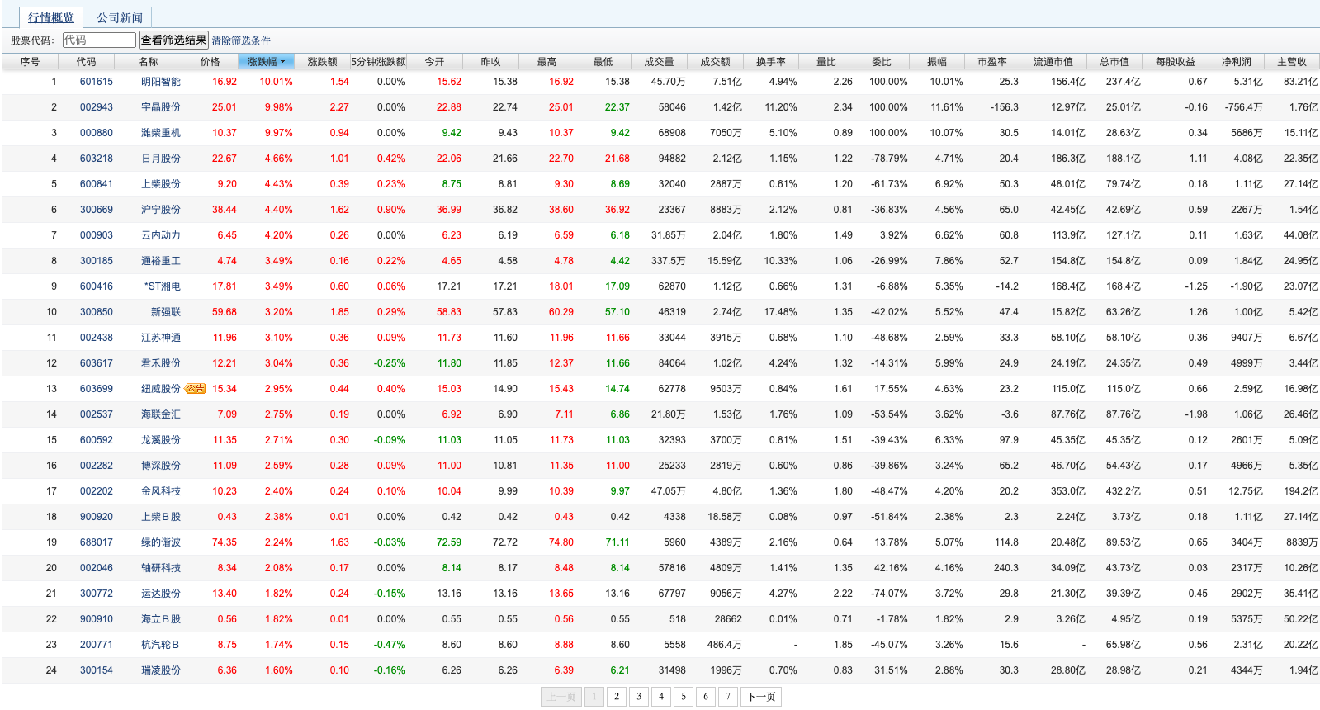Sort by the 最低 column header
The width and height of the screenshot is (1320, 710).
tap(603, 62)
